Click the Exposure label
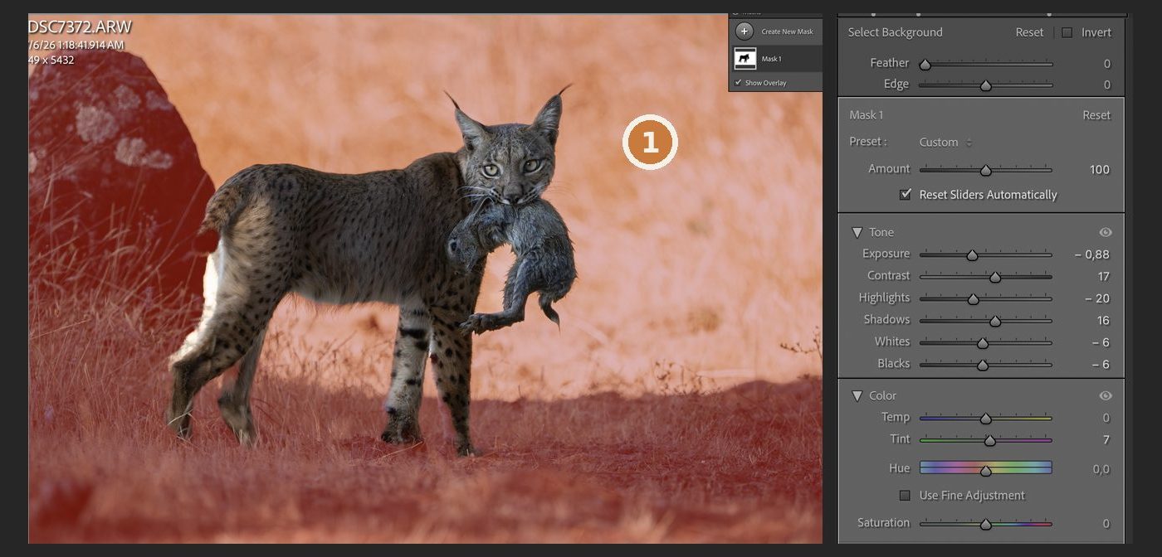This screenshot has width=1162, height=557. point(886,254)
